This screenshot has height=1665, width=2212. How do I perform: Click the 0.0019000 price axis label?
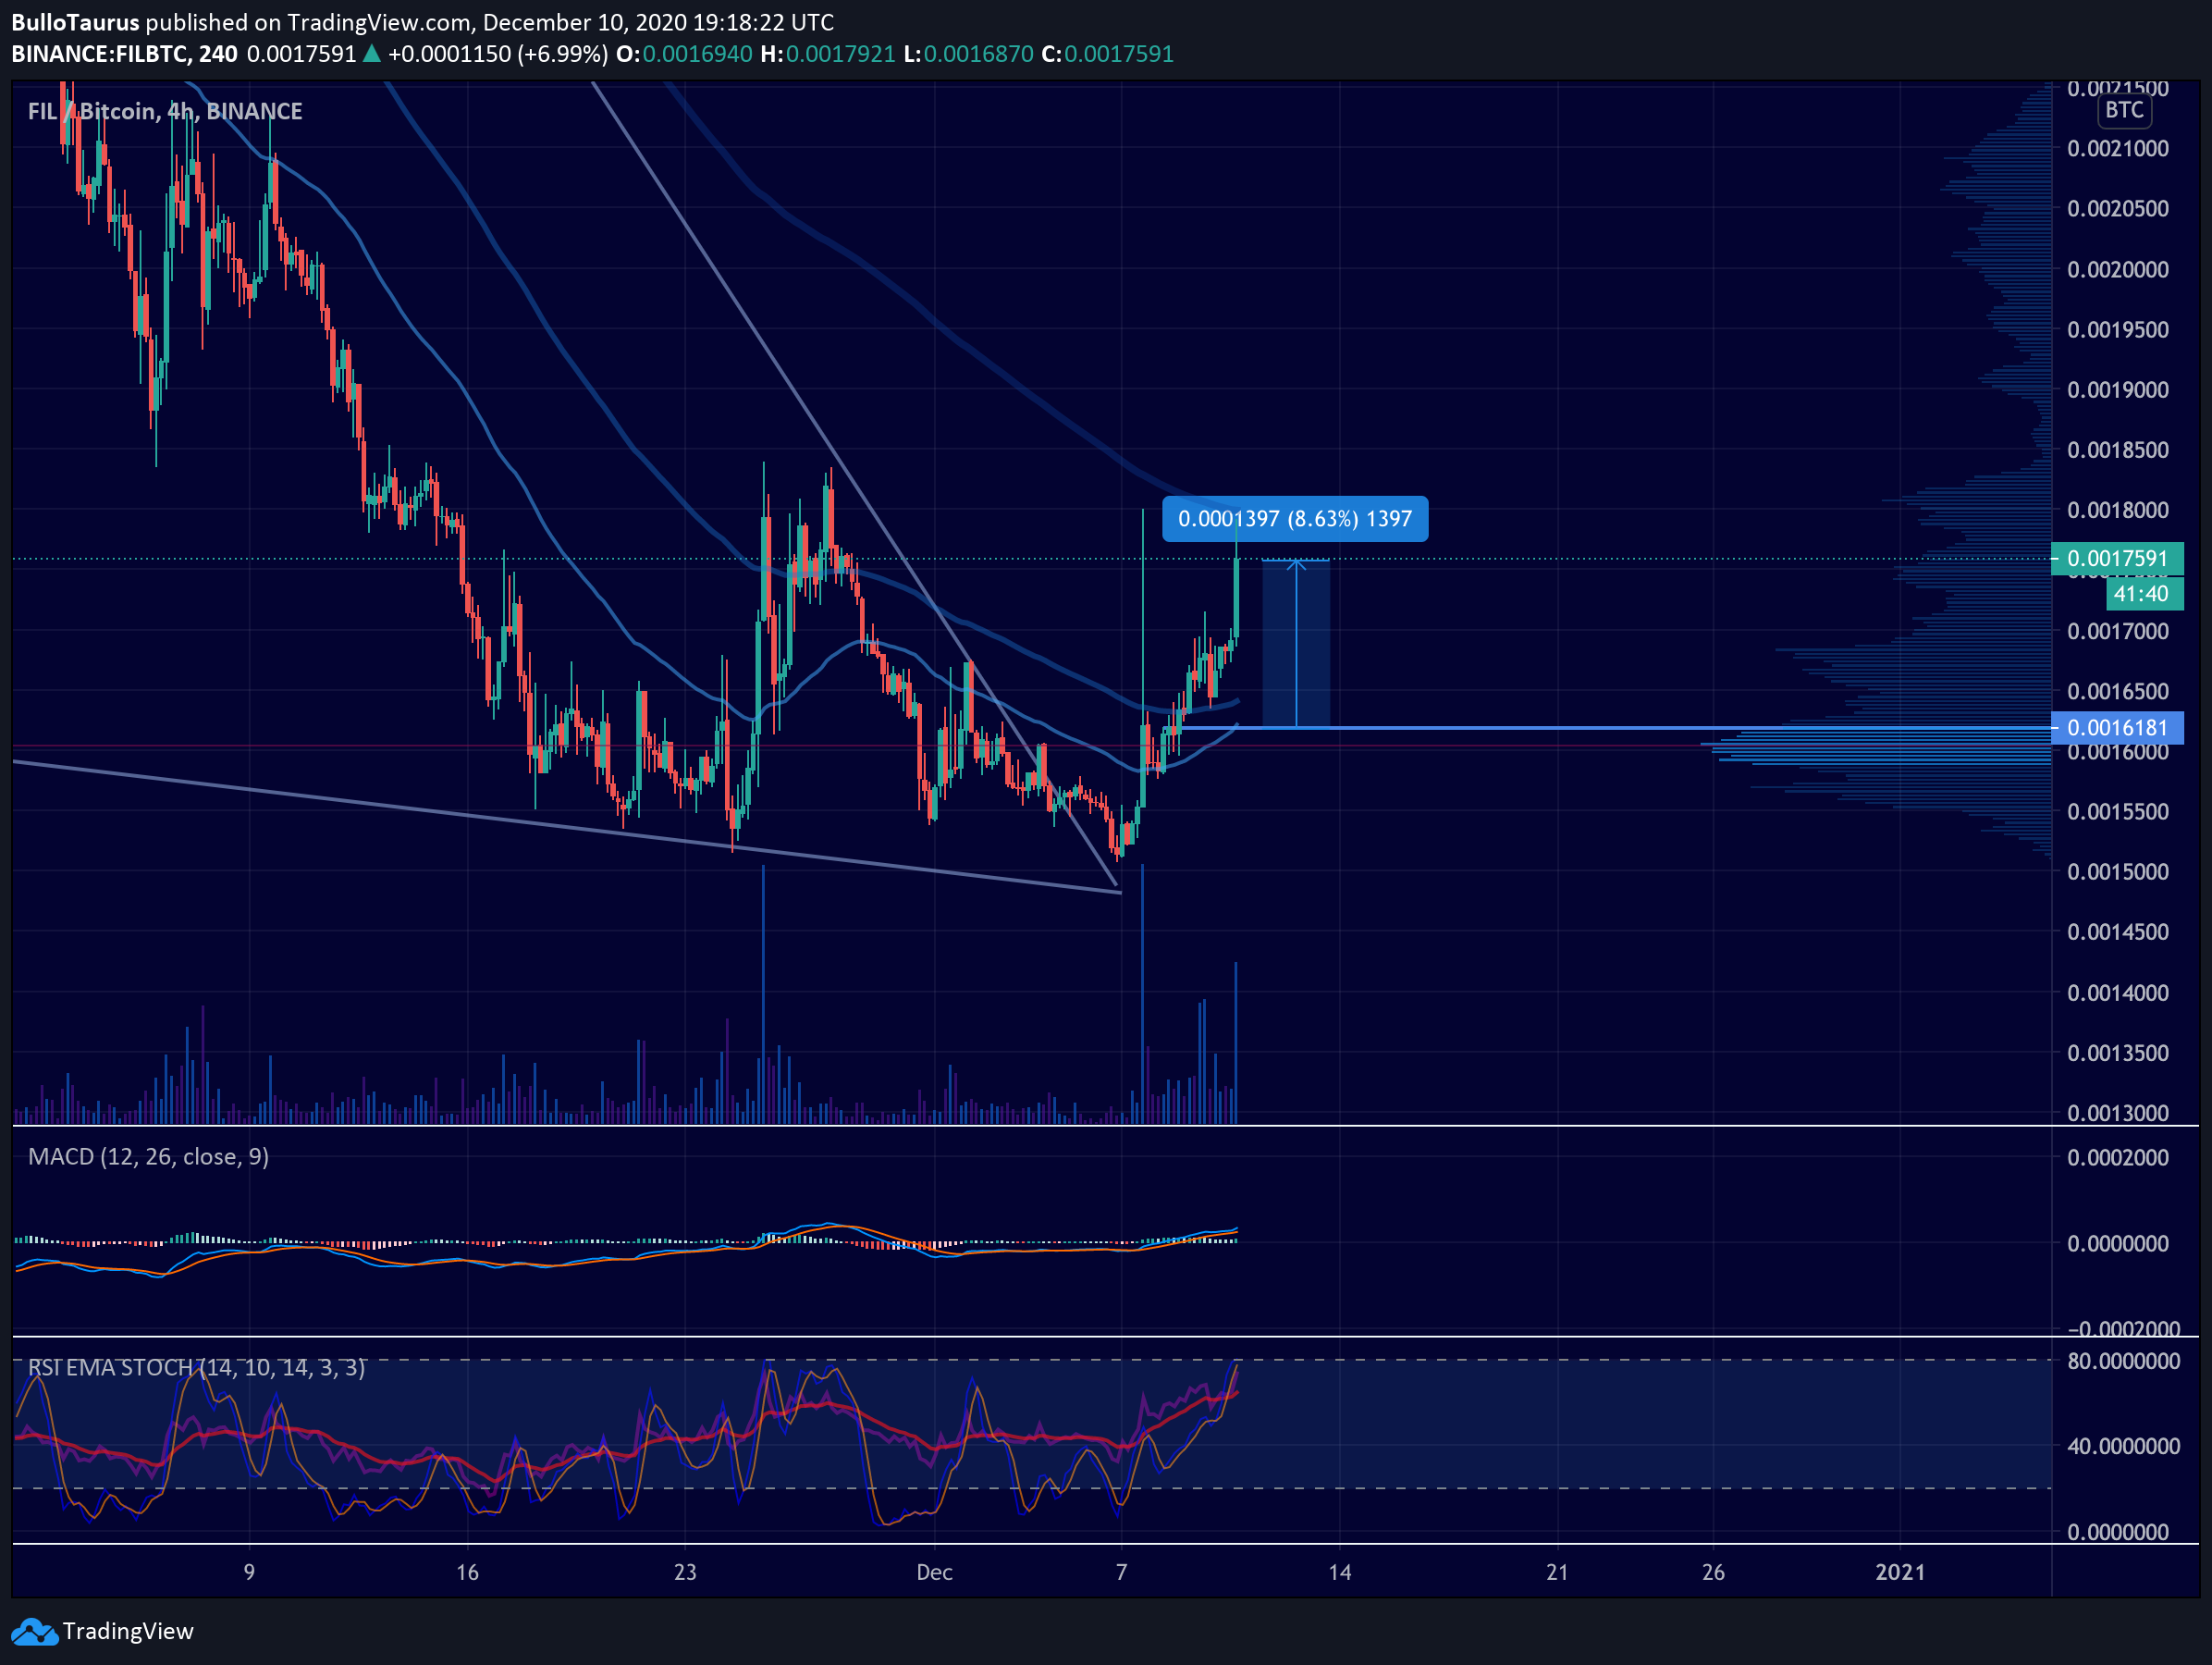pos(2118,390)
